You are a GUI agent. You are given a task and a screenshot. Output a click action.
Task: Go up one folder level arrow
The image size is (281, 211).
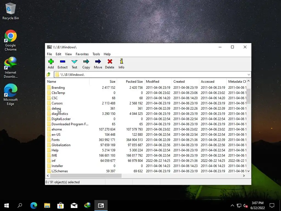pyautogui.click(x=49, y=74)
